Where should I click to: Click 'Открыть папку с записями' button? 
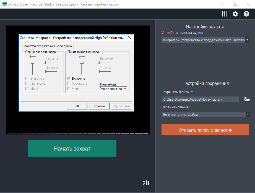point(205,130)
